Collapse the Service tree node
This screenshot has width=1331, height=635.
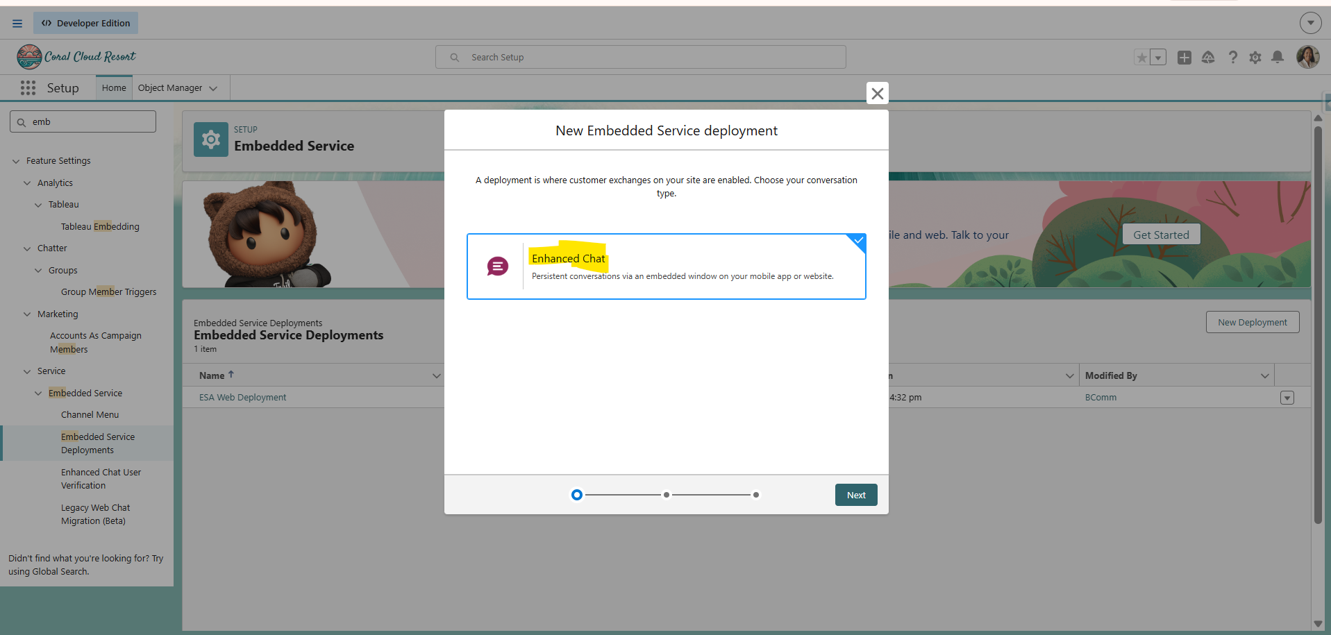tap(27, 371)
